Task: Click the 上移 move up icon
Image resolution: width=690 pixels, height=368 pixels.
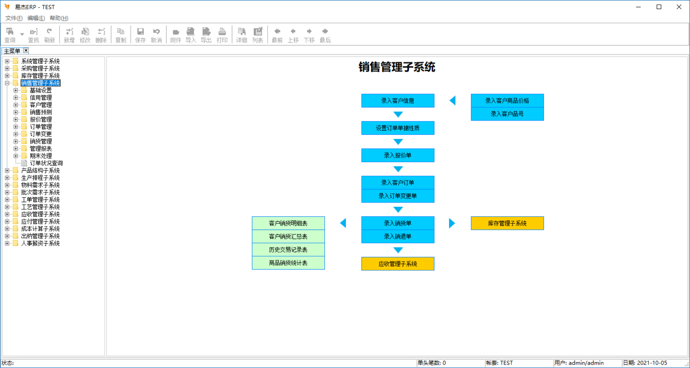Action: (293, 35)
